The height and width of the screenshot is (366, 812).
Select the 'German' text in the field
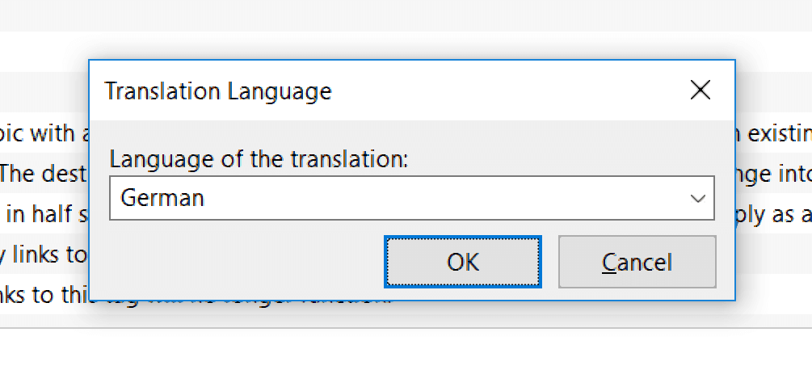pos(162,198)
